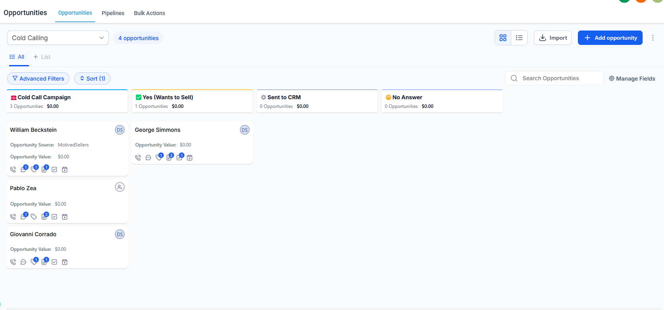Screen dimensions: 664x310
Task: Click DS owner avatar on George Simmons
Action: click(x=245, y=130)
